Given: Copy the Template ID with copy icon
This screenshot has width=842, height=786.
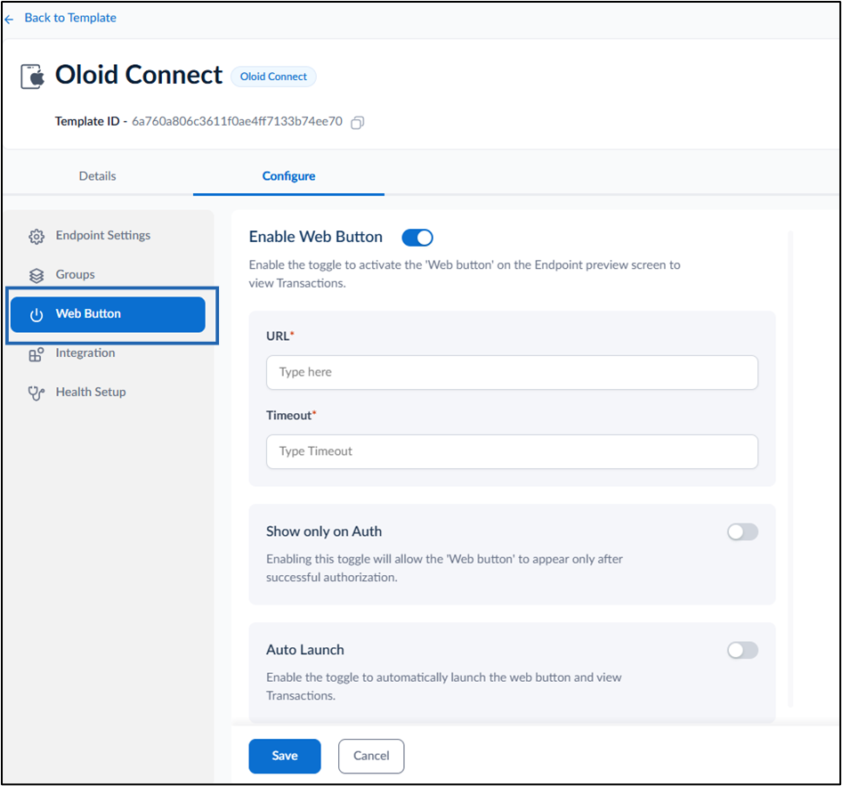Looking at the screenshot, I should pos(357,123).
